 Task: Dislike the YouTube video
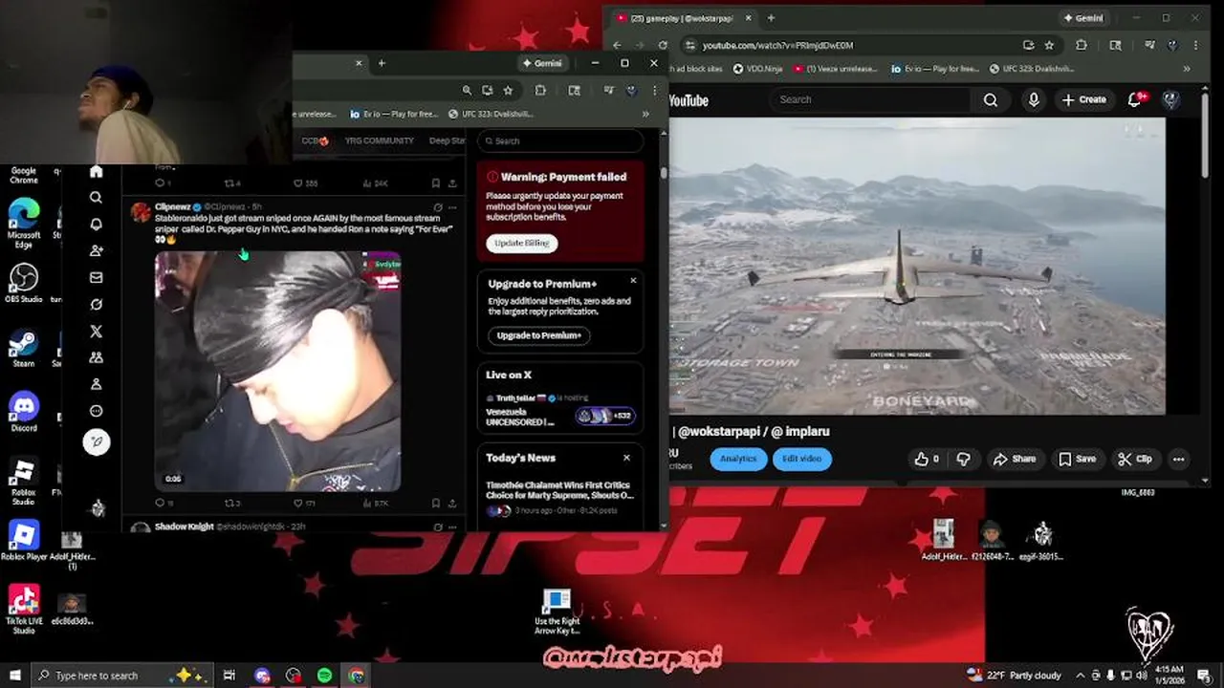point(964,459)
